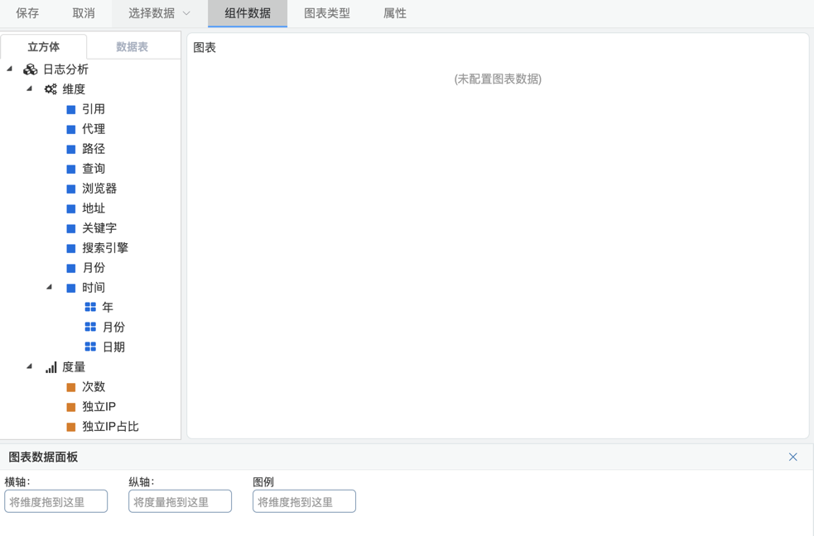Viewport: 814px width, 536px height.
Task: Close the 图表数据面板 panel
Action: pos(792,457)
